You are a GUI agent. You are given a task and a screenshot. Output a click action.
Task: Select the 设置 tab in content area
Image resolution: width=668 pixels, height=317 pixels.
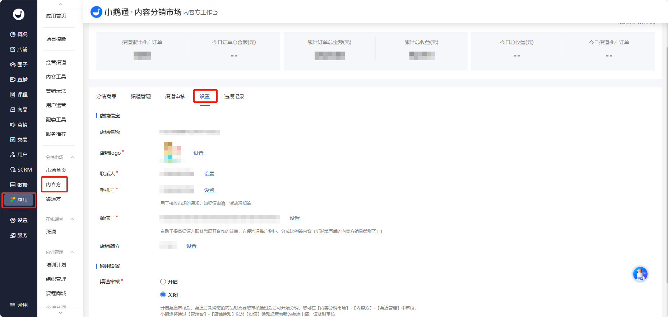pos(205,96)
